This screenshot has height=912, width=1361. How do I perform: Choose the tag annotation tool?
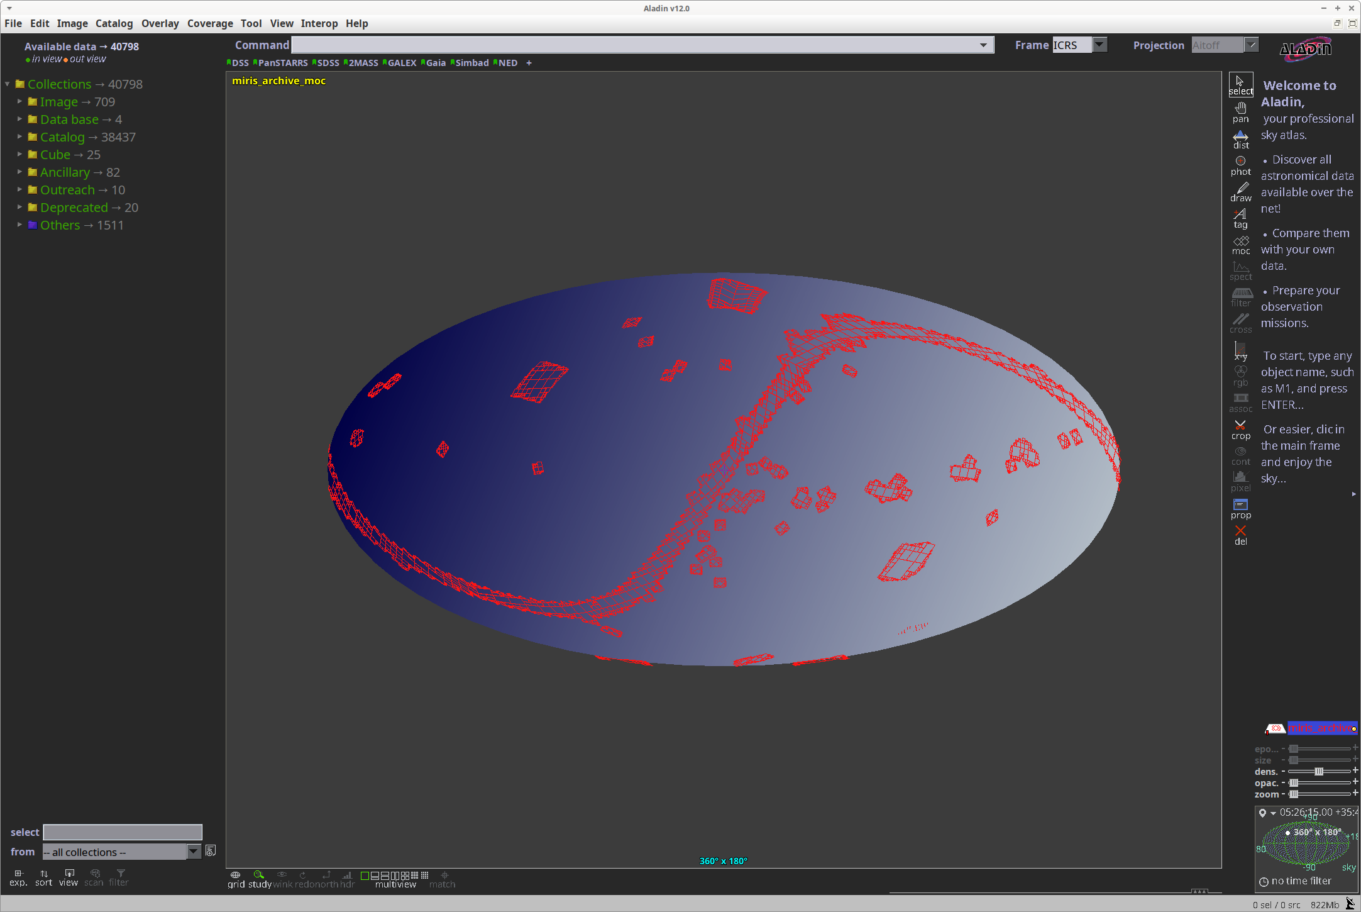point(1240,218)
